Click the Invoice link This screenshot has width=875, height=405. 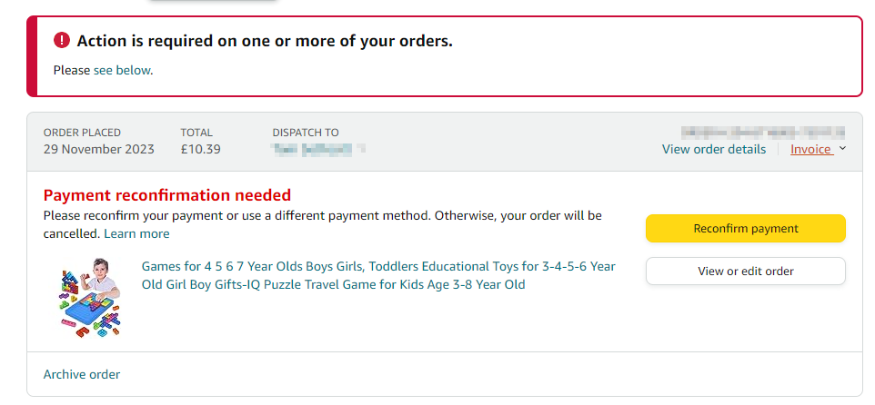(x=810, y=149)
